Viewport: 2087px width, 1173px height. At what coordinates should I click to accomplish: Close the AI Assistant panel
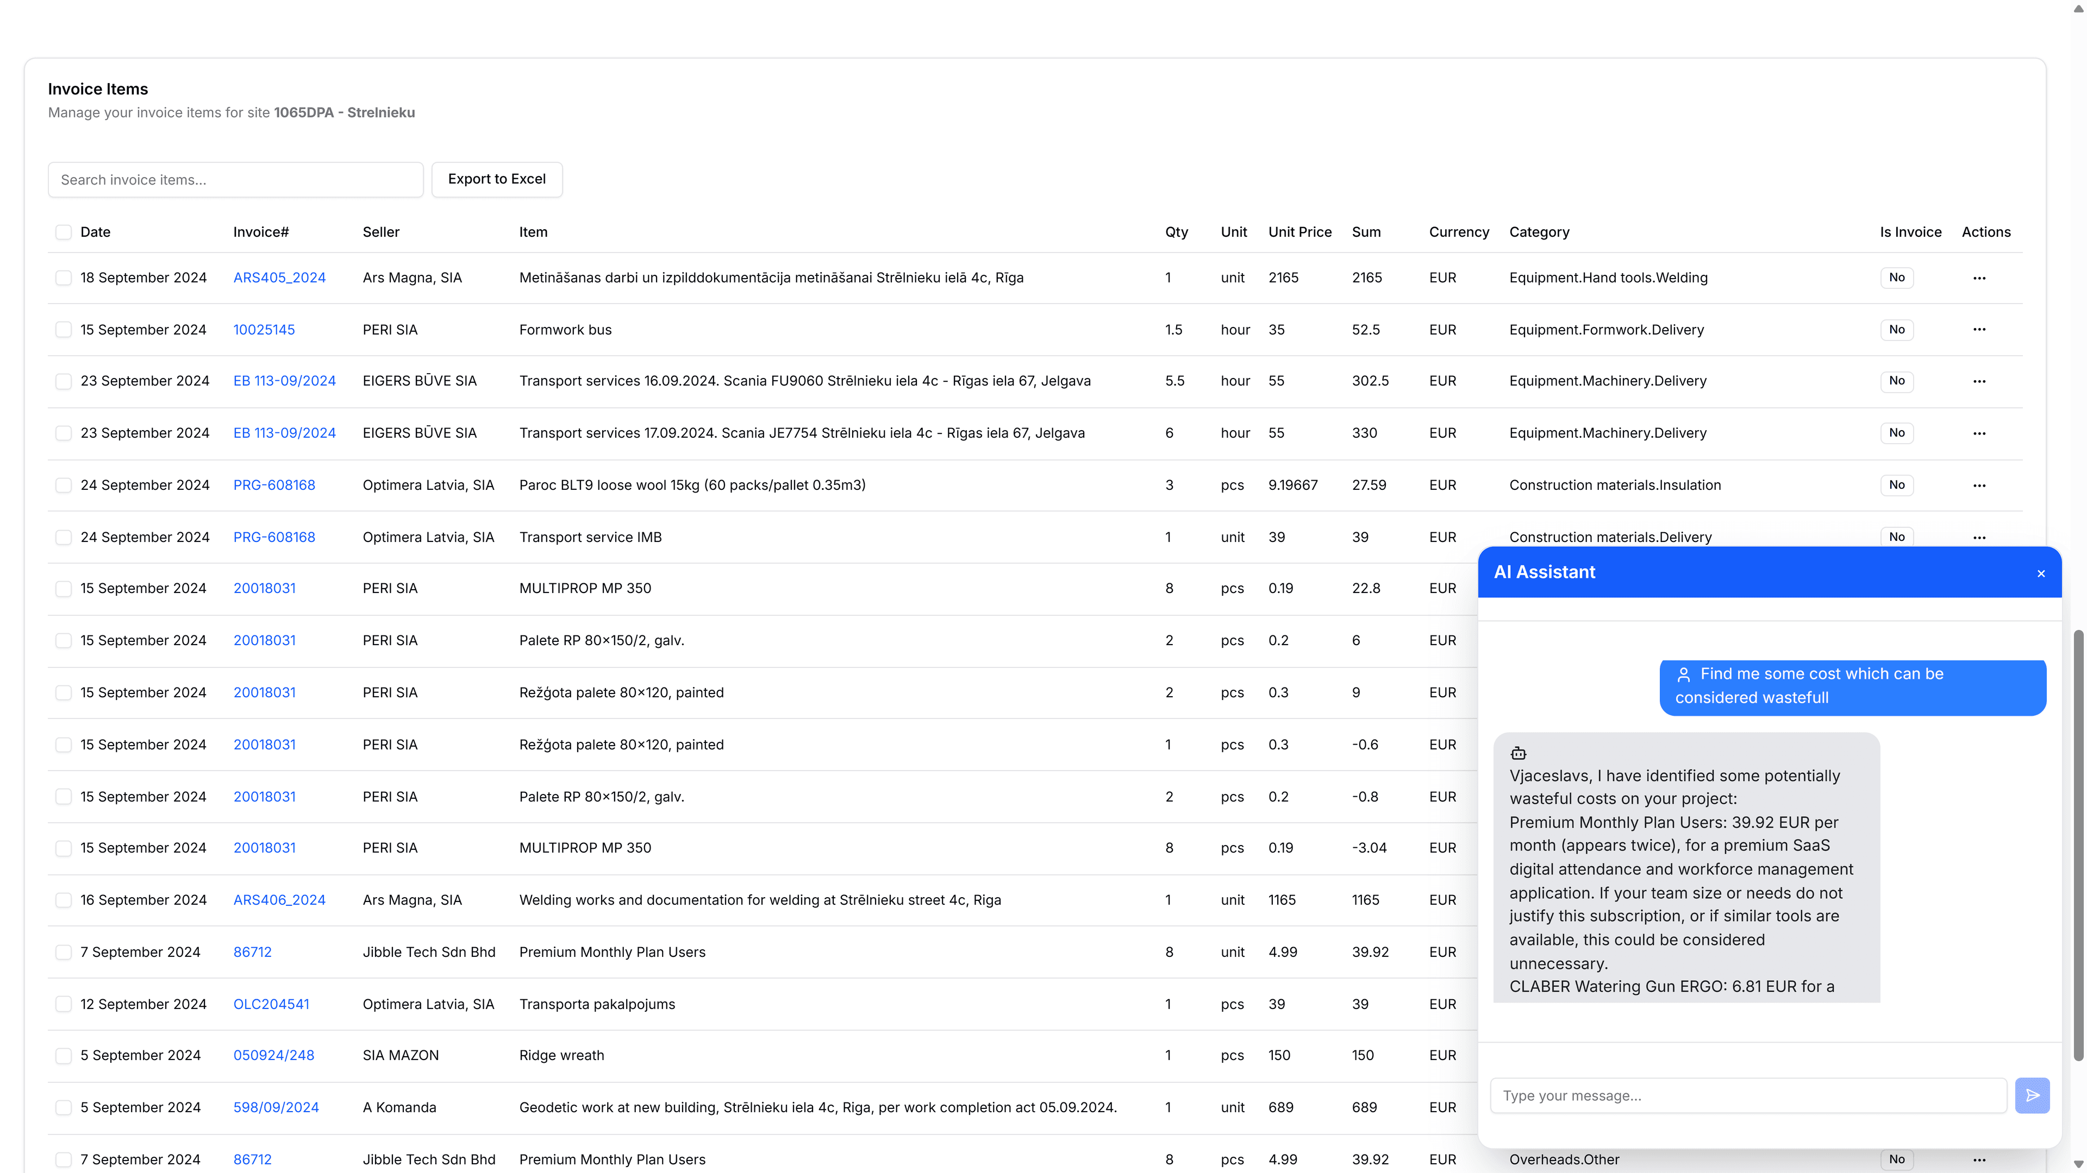tap(2041, 573)
